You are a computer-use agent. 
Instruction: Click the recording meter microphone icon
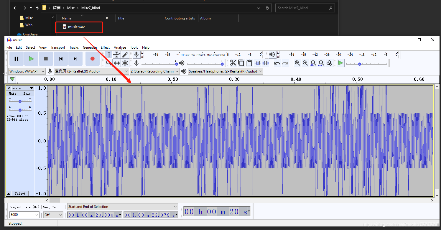[136, 55]
